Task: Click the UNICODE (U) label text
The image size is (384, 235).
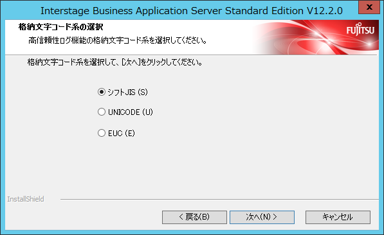Action: point(131,112)
